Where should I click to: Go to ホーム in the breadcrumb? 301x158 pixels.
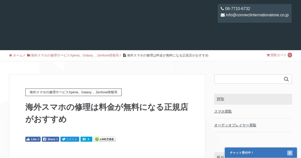click(x=18, y=55)
